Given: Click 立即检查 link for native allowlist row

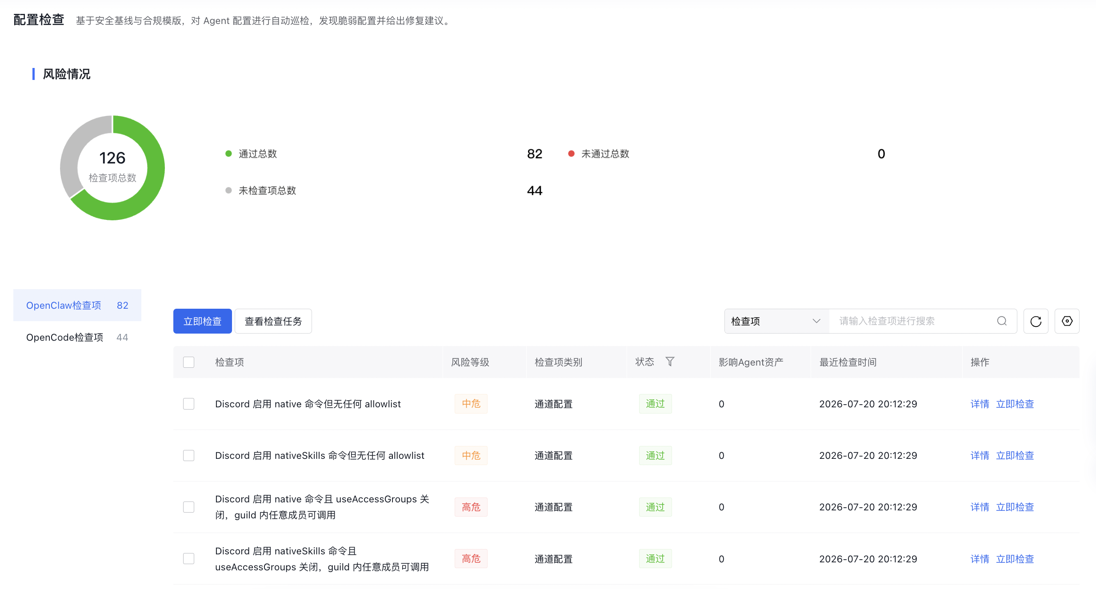Looking at the screenshot, I should pos(1015,404).
